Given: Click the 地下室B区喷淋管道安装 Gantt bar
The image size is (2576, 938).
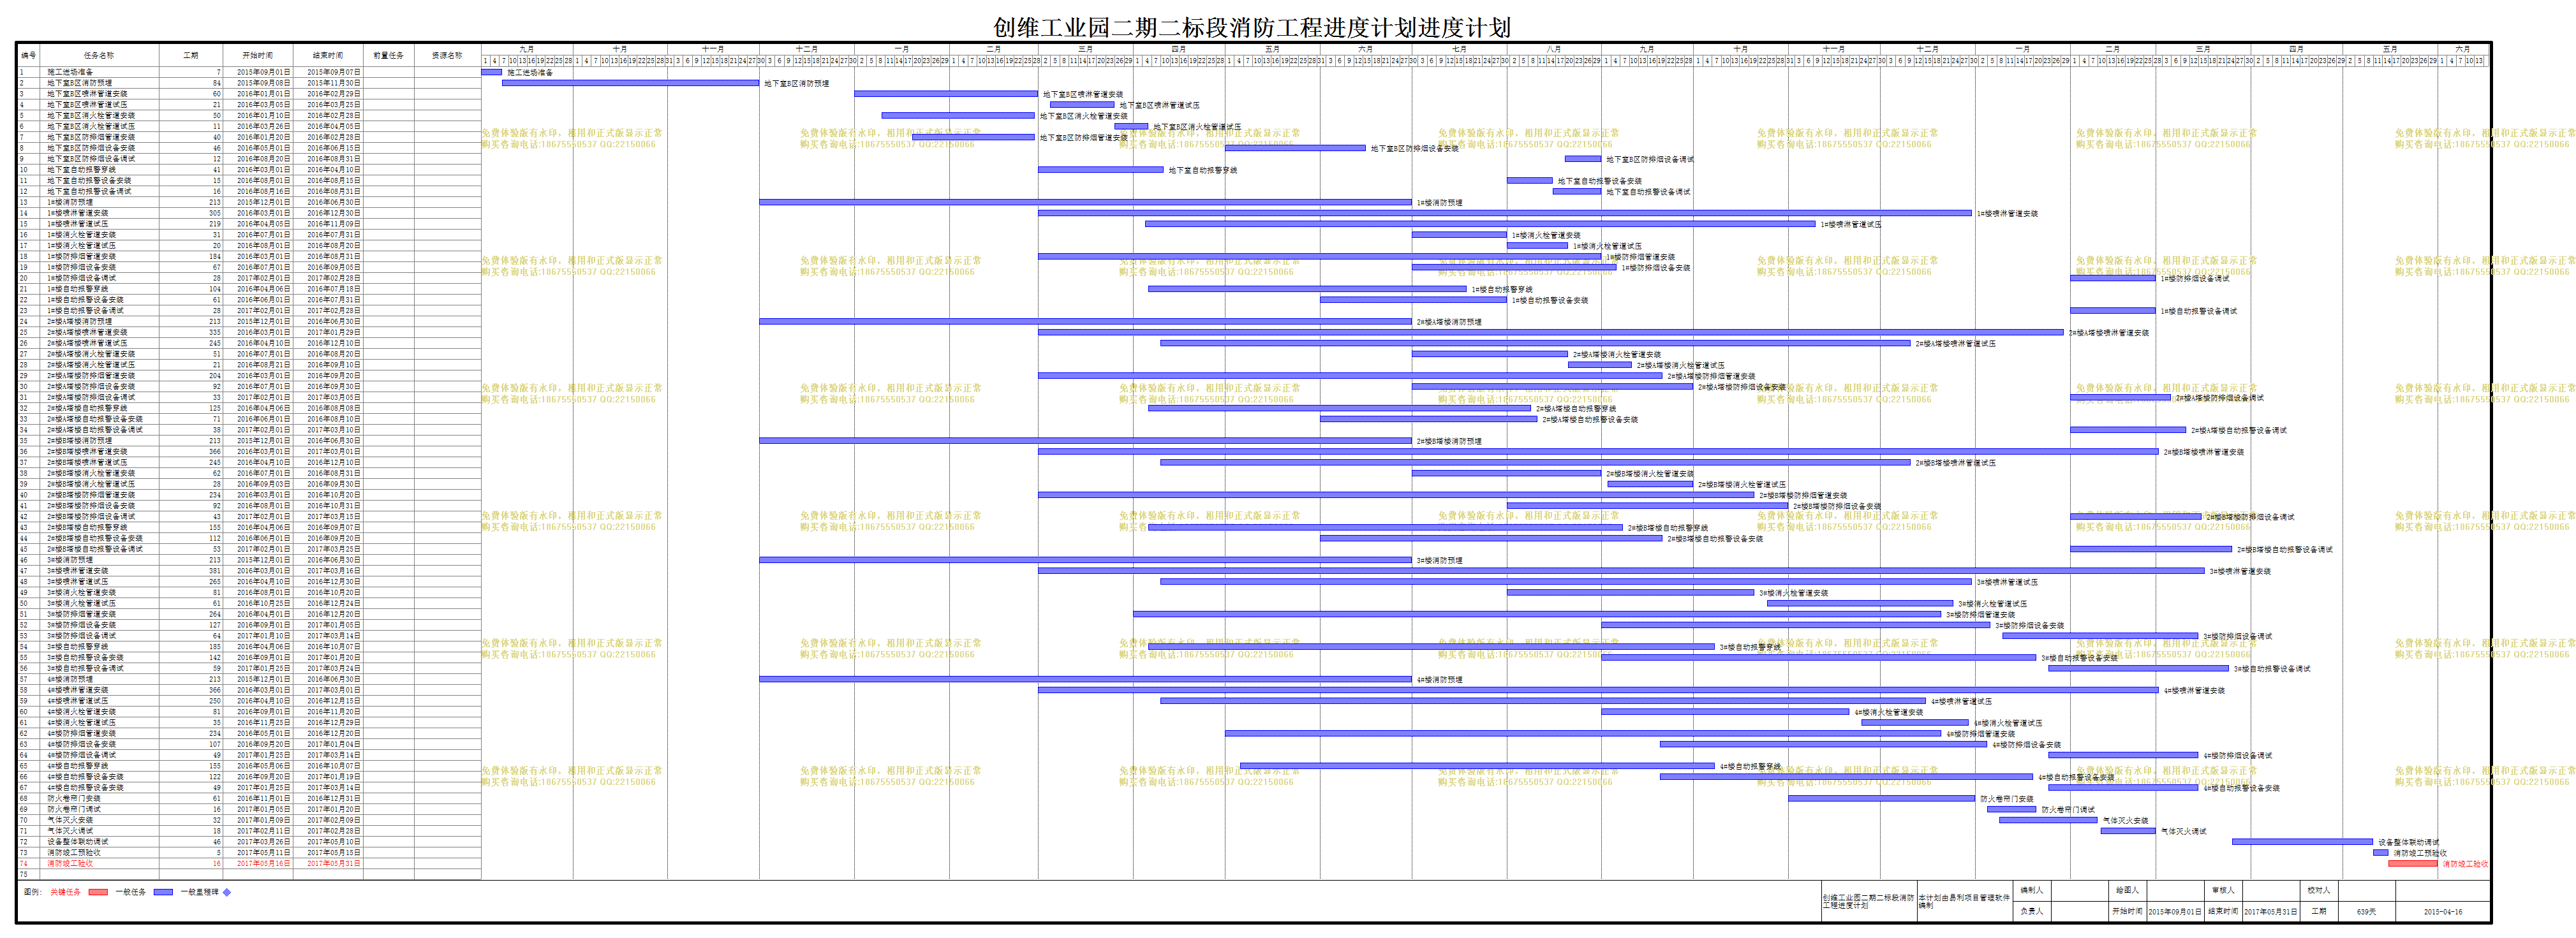Looking at the screenshot, I should (x=946, y=94).
